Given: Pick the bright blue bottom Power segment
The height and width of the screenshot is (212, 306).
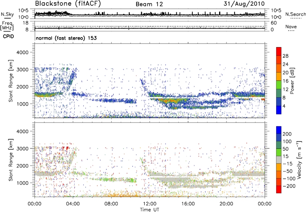Looking at the screenshot, I should (279, 110).
